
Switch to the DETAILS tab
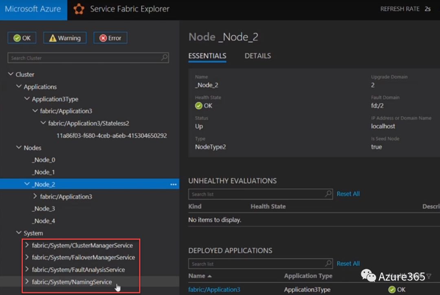point(257,56)
